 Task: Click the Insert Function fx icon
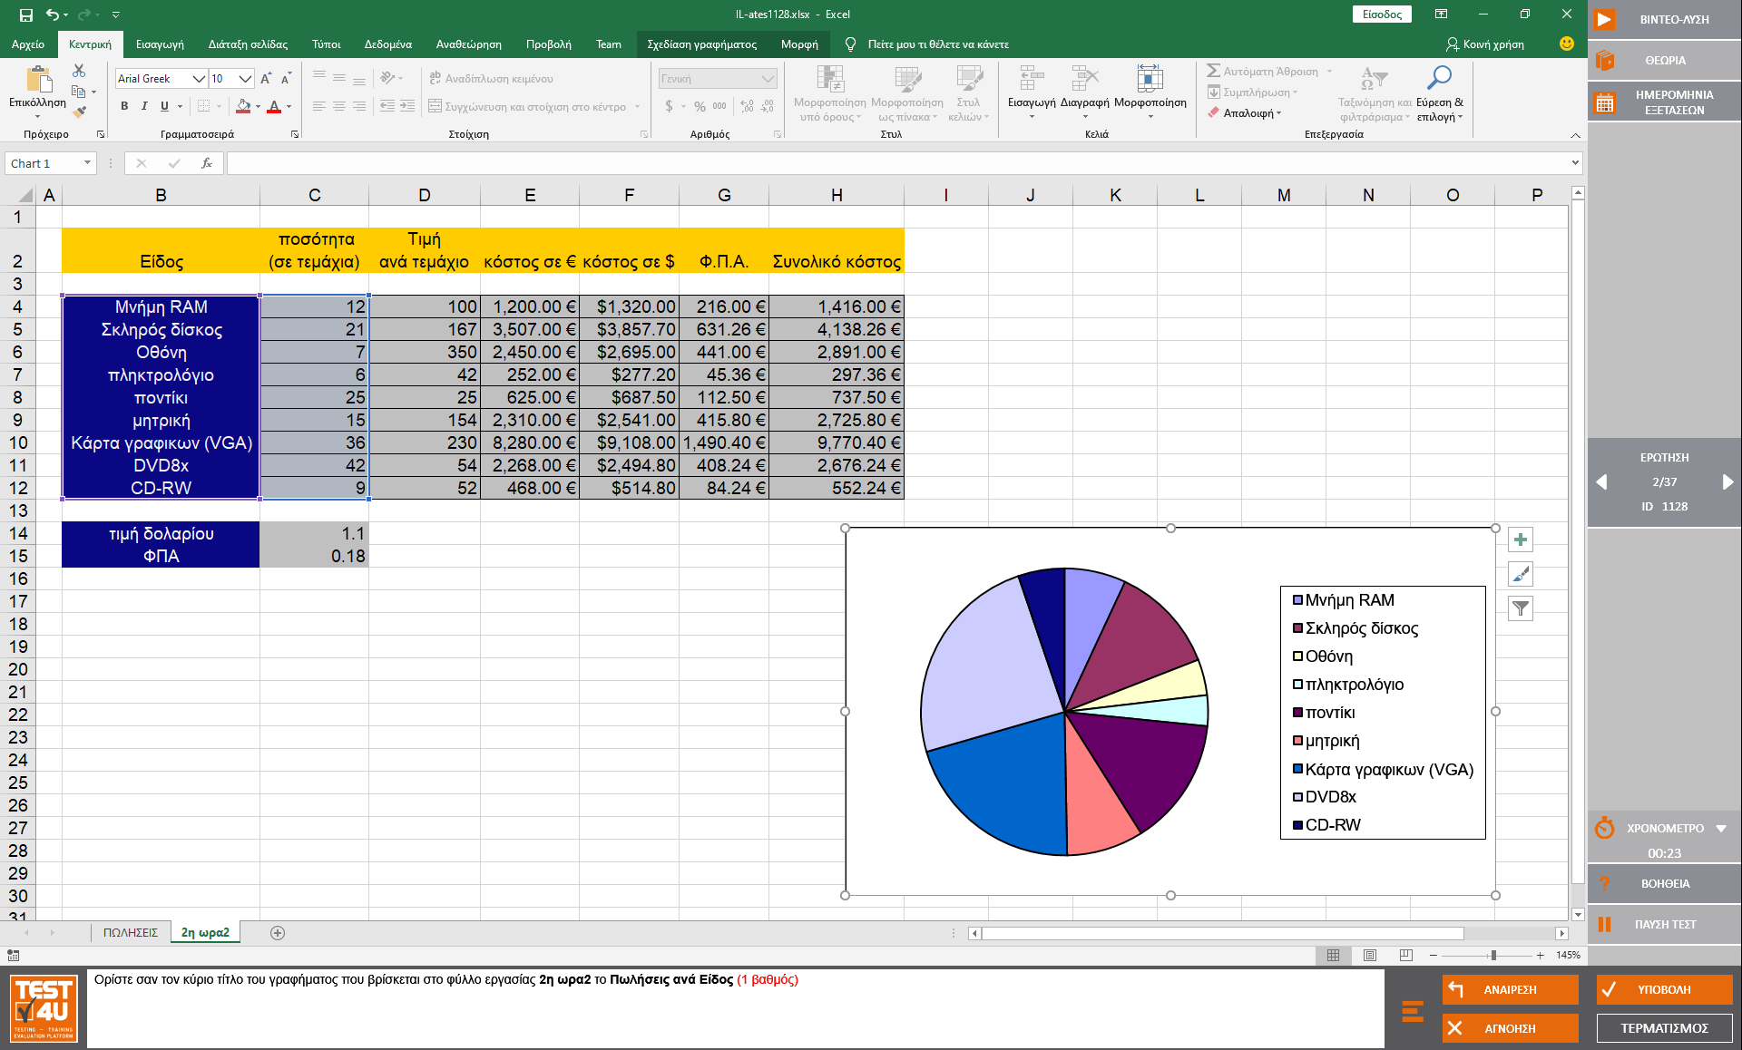[207, 163]
